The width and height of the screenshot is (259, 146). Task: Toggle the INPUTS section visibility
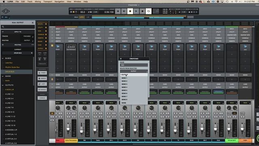pyautogui.click(x=42, y=24)
